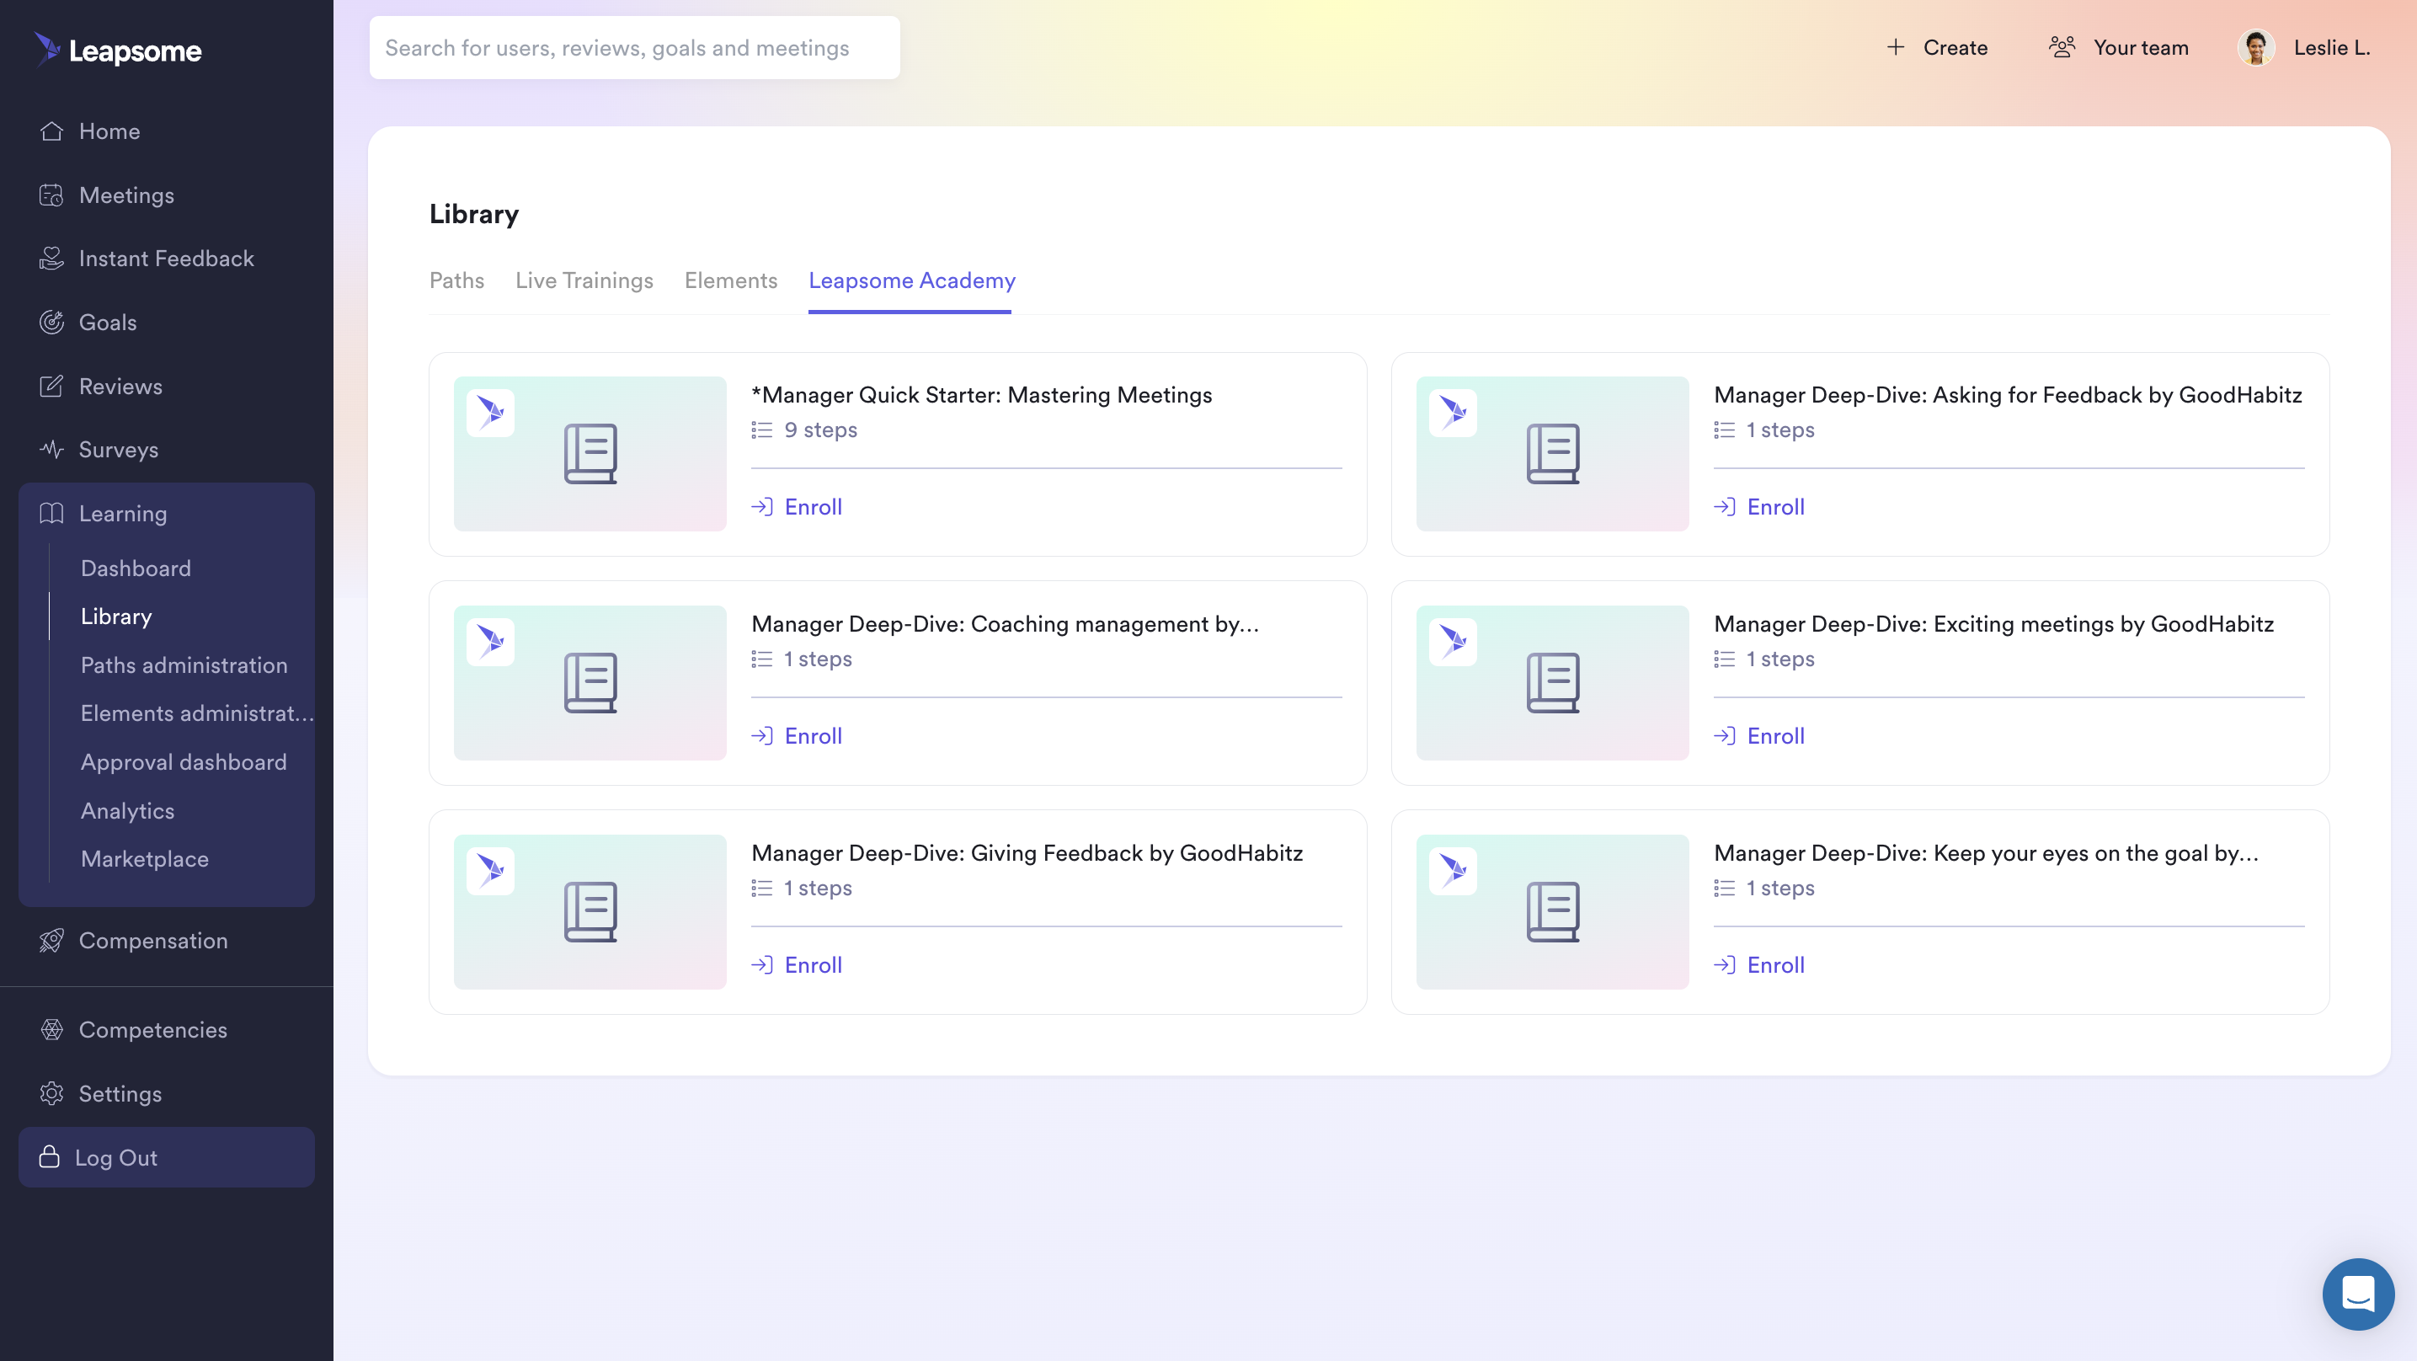
Task: Click the Reviews pencil icon
Action: point(51,386)
